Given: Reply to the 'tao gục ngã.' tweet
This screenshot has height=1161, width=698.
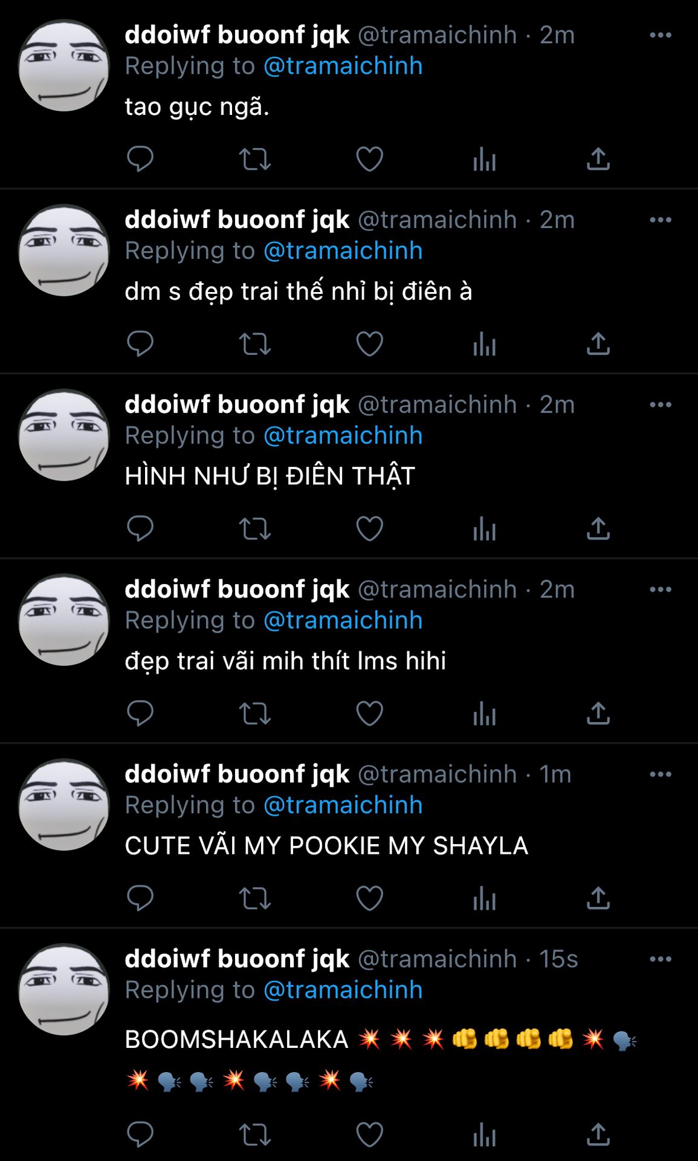Looking at the screenshot, I should point(140,159).
